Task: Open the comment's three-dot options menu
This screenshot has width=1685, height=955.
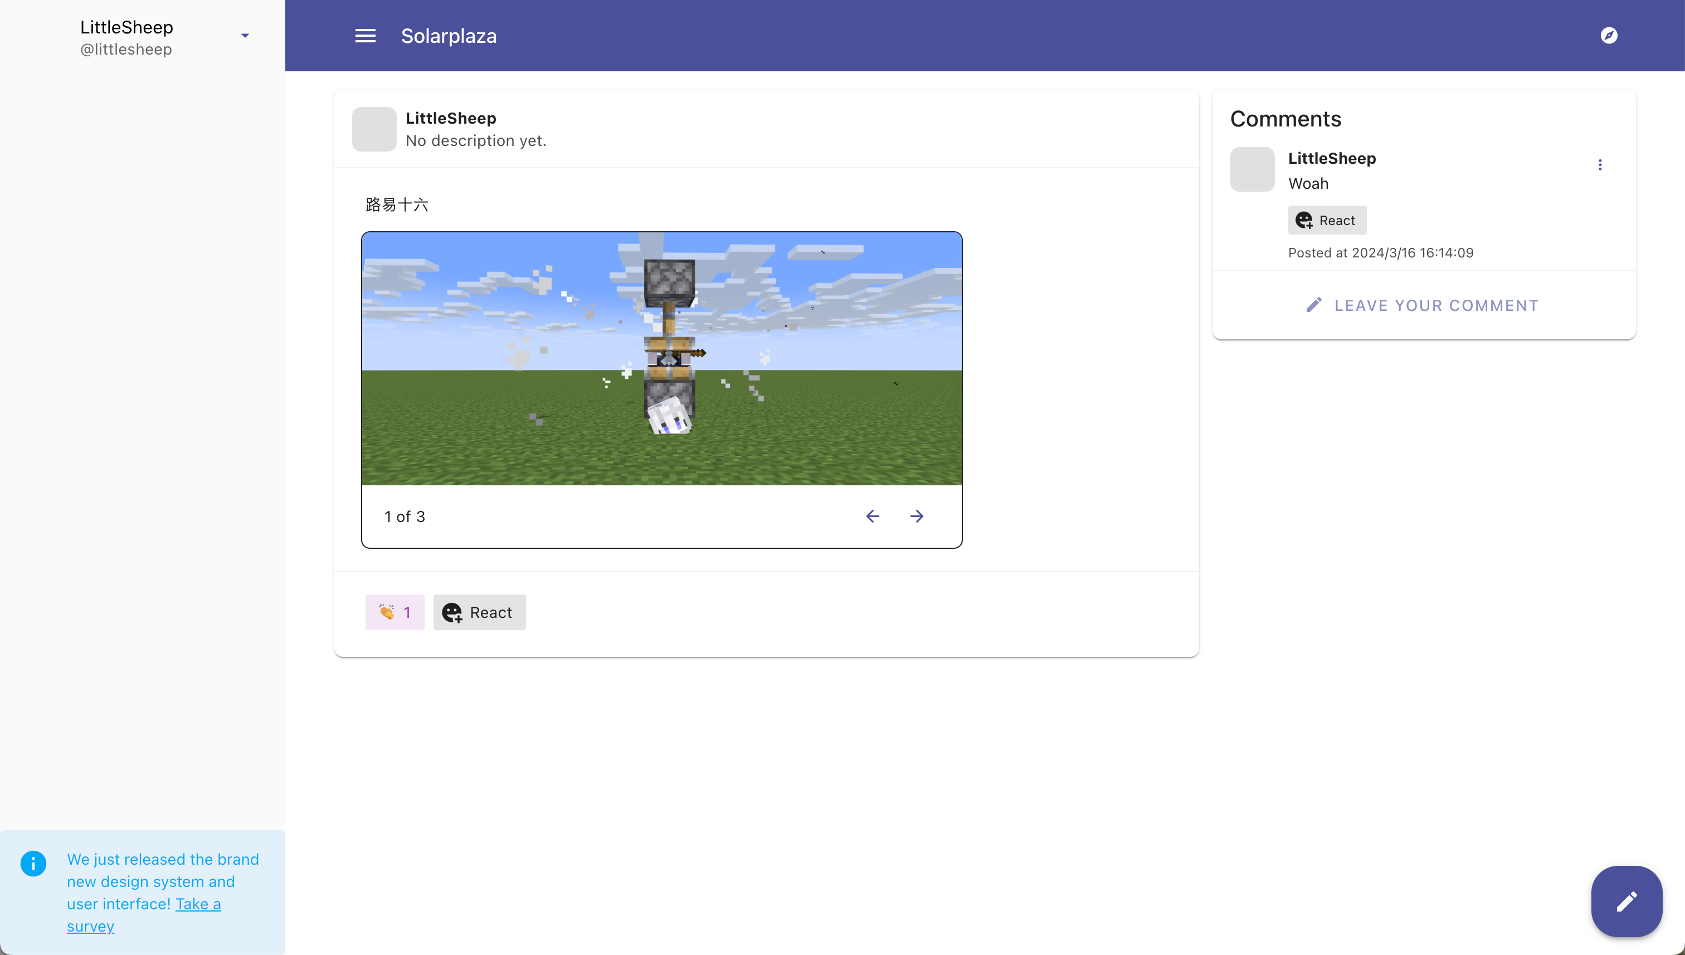Action: click(1600, 164)
